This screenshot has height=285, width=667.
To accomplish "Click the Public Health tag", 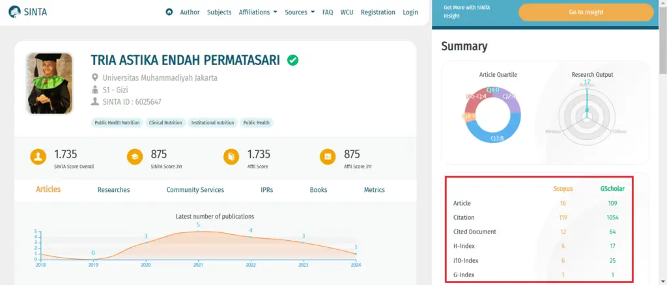I will pos(256,123).
